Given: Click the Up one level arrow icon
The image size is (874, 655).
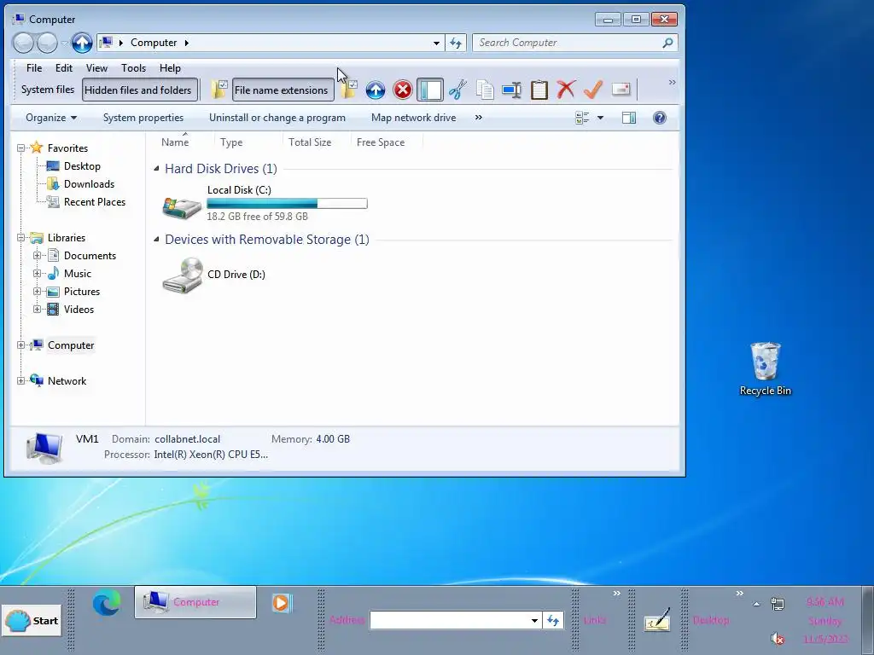Looking at the screenshot, I should coord(376,90).
